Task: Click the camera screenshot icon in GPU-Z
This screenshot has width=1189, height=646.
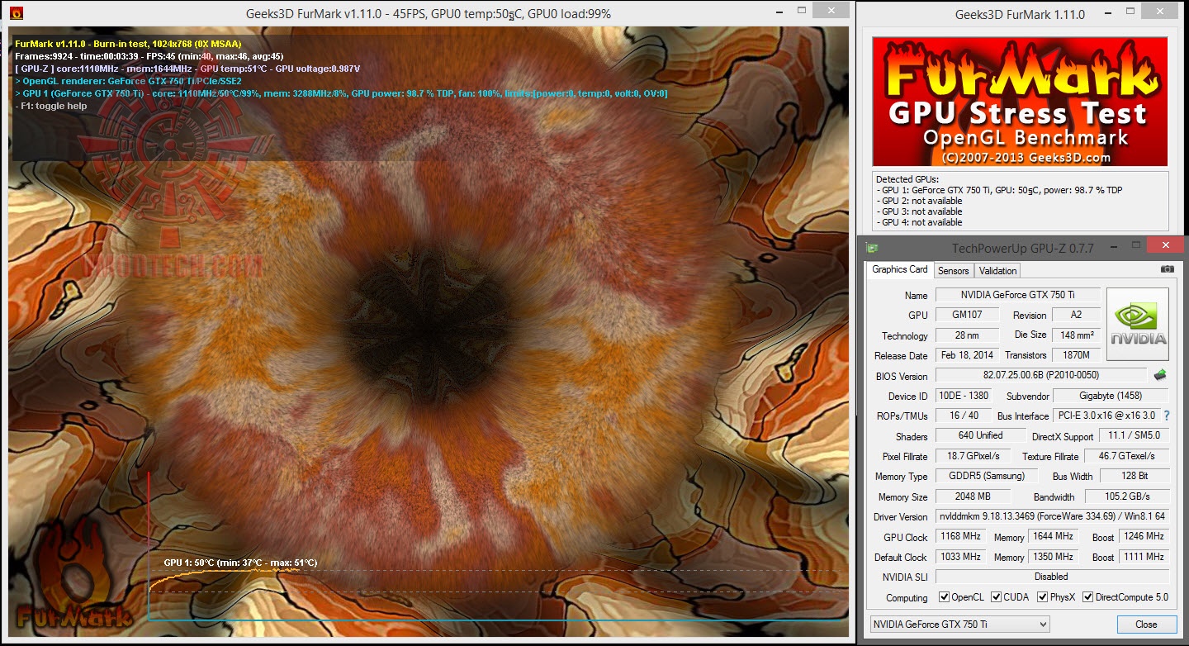Action: (x=1167, y=269)
